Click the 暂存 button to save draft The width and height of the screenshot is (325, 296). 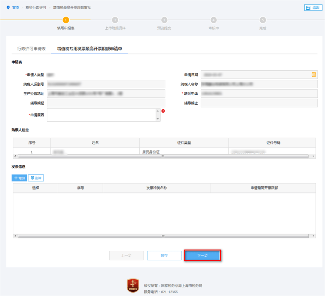tap(164, 255)
